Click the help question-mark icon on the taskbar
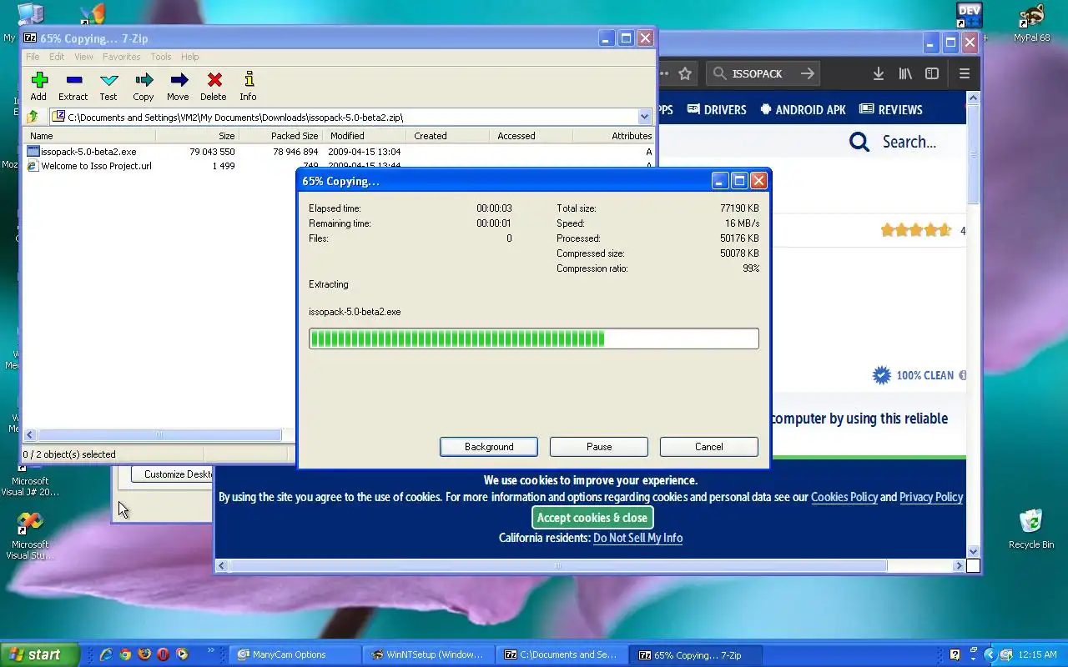The image size is (1068, 667). (x=955, y=654)
